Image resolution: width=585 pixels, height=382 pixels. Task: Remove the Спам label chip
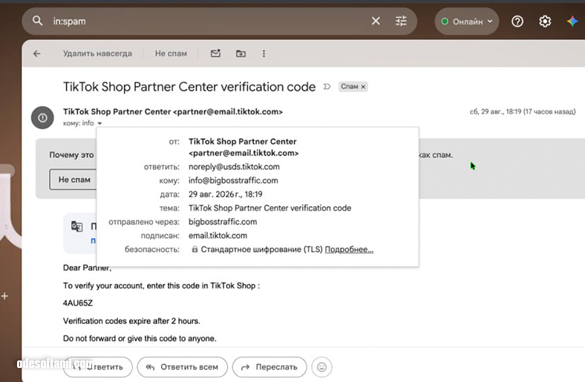click(x=363, y=87)
